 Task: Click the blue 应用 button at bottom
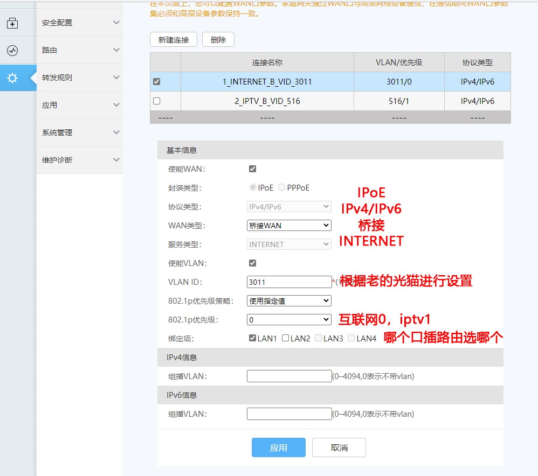pyautogui.click(x=278, y=447)
